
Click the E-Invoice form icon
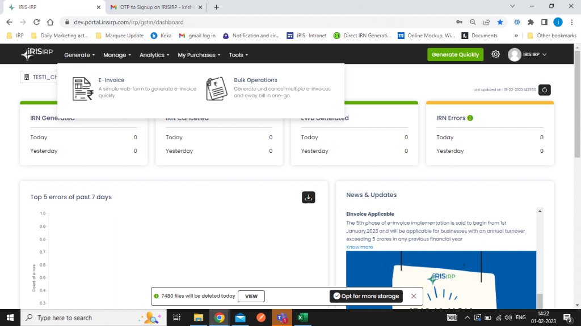tap(83, 89)
